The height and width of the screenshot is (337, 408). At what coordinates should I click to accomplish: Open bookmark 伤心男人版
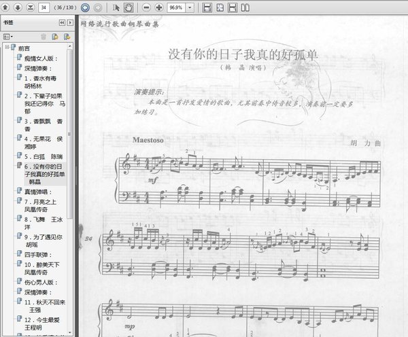(x=41, y=282)
